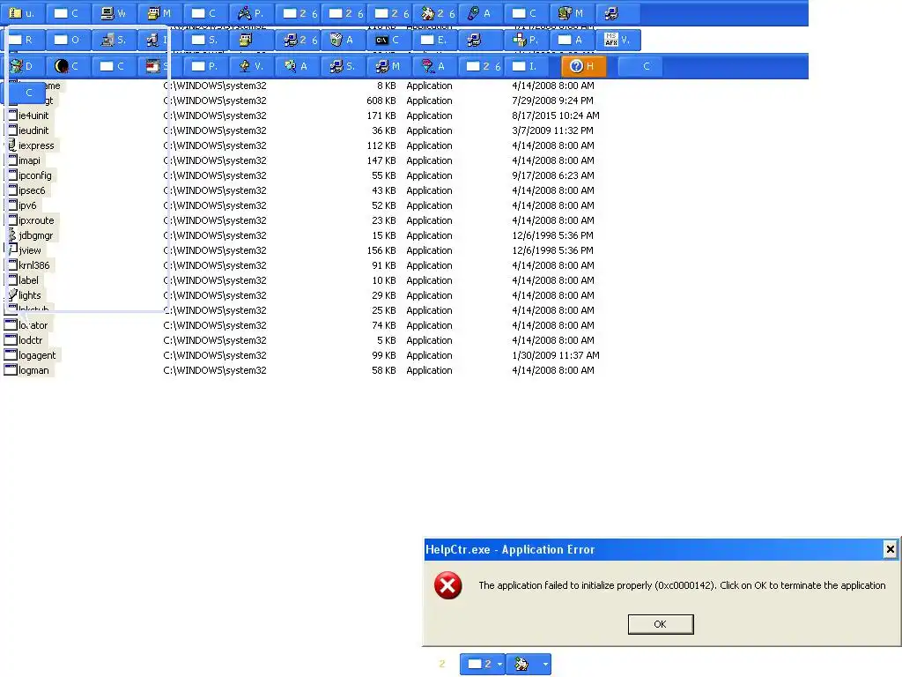Click the ipxroute file name
902x677 pixels.
pos(36,220)
